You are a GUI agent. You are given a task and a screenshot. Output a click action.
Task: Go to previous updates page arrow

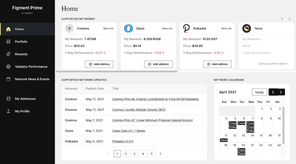pyautogui.click(x=109, y=154)
